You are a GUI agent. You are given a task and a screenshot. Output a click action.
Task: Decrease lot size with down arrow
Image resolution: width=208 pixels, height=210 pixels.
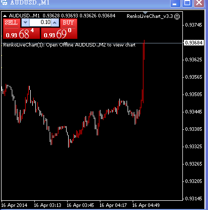point(25,22)
